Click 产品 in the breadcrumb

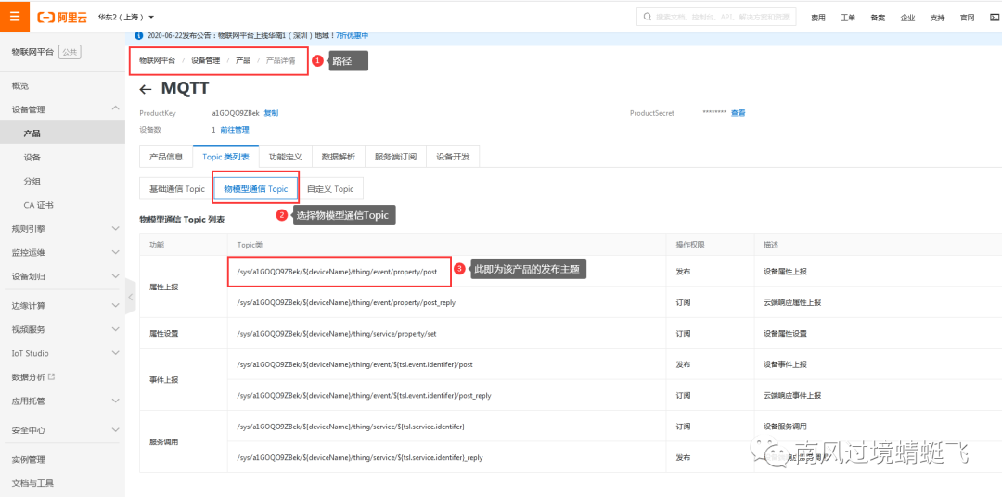pos(243,60)
